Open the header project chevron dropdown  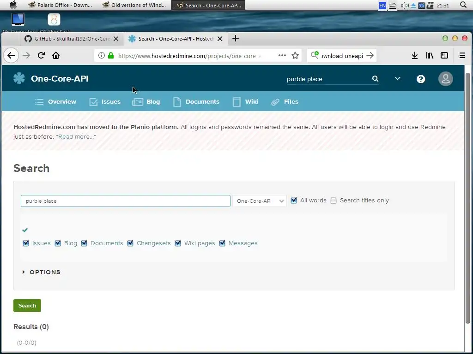(x=398, y=78)
